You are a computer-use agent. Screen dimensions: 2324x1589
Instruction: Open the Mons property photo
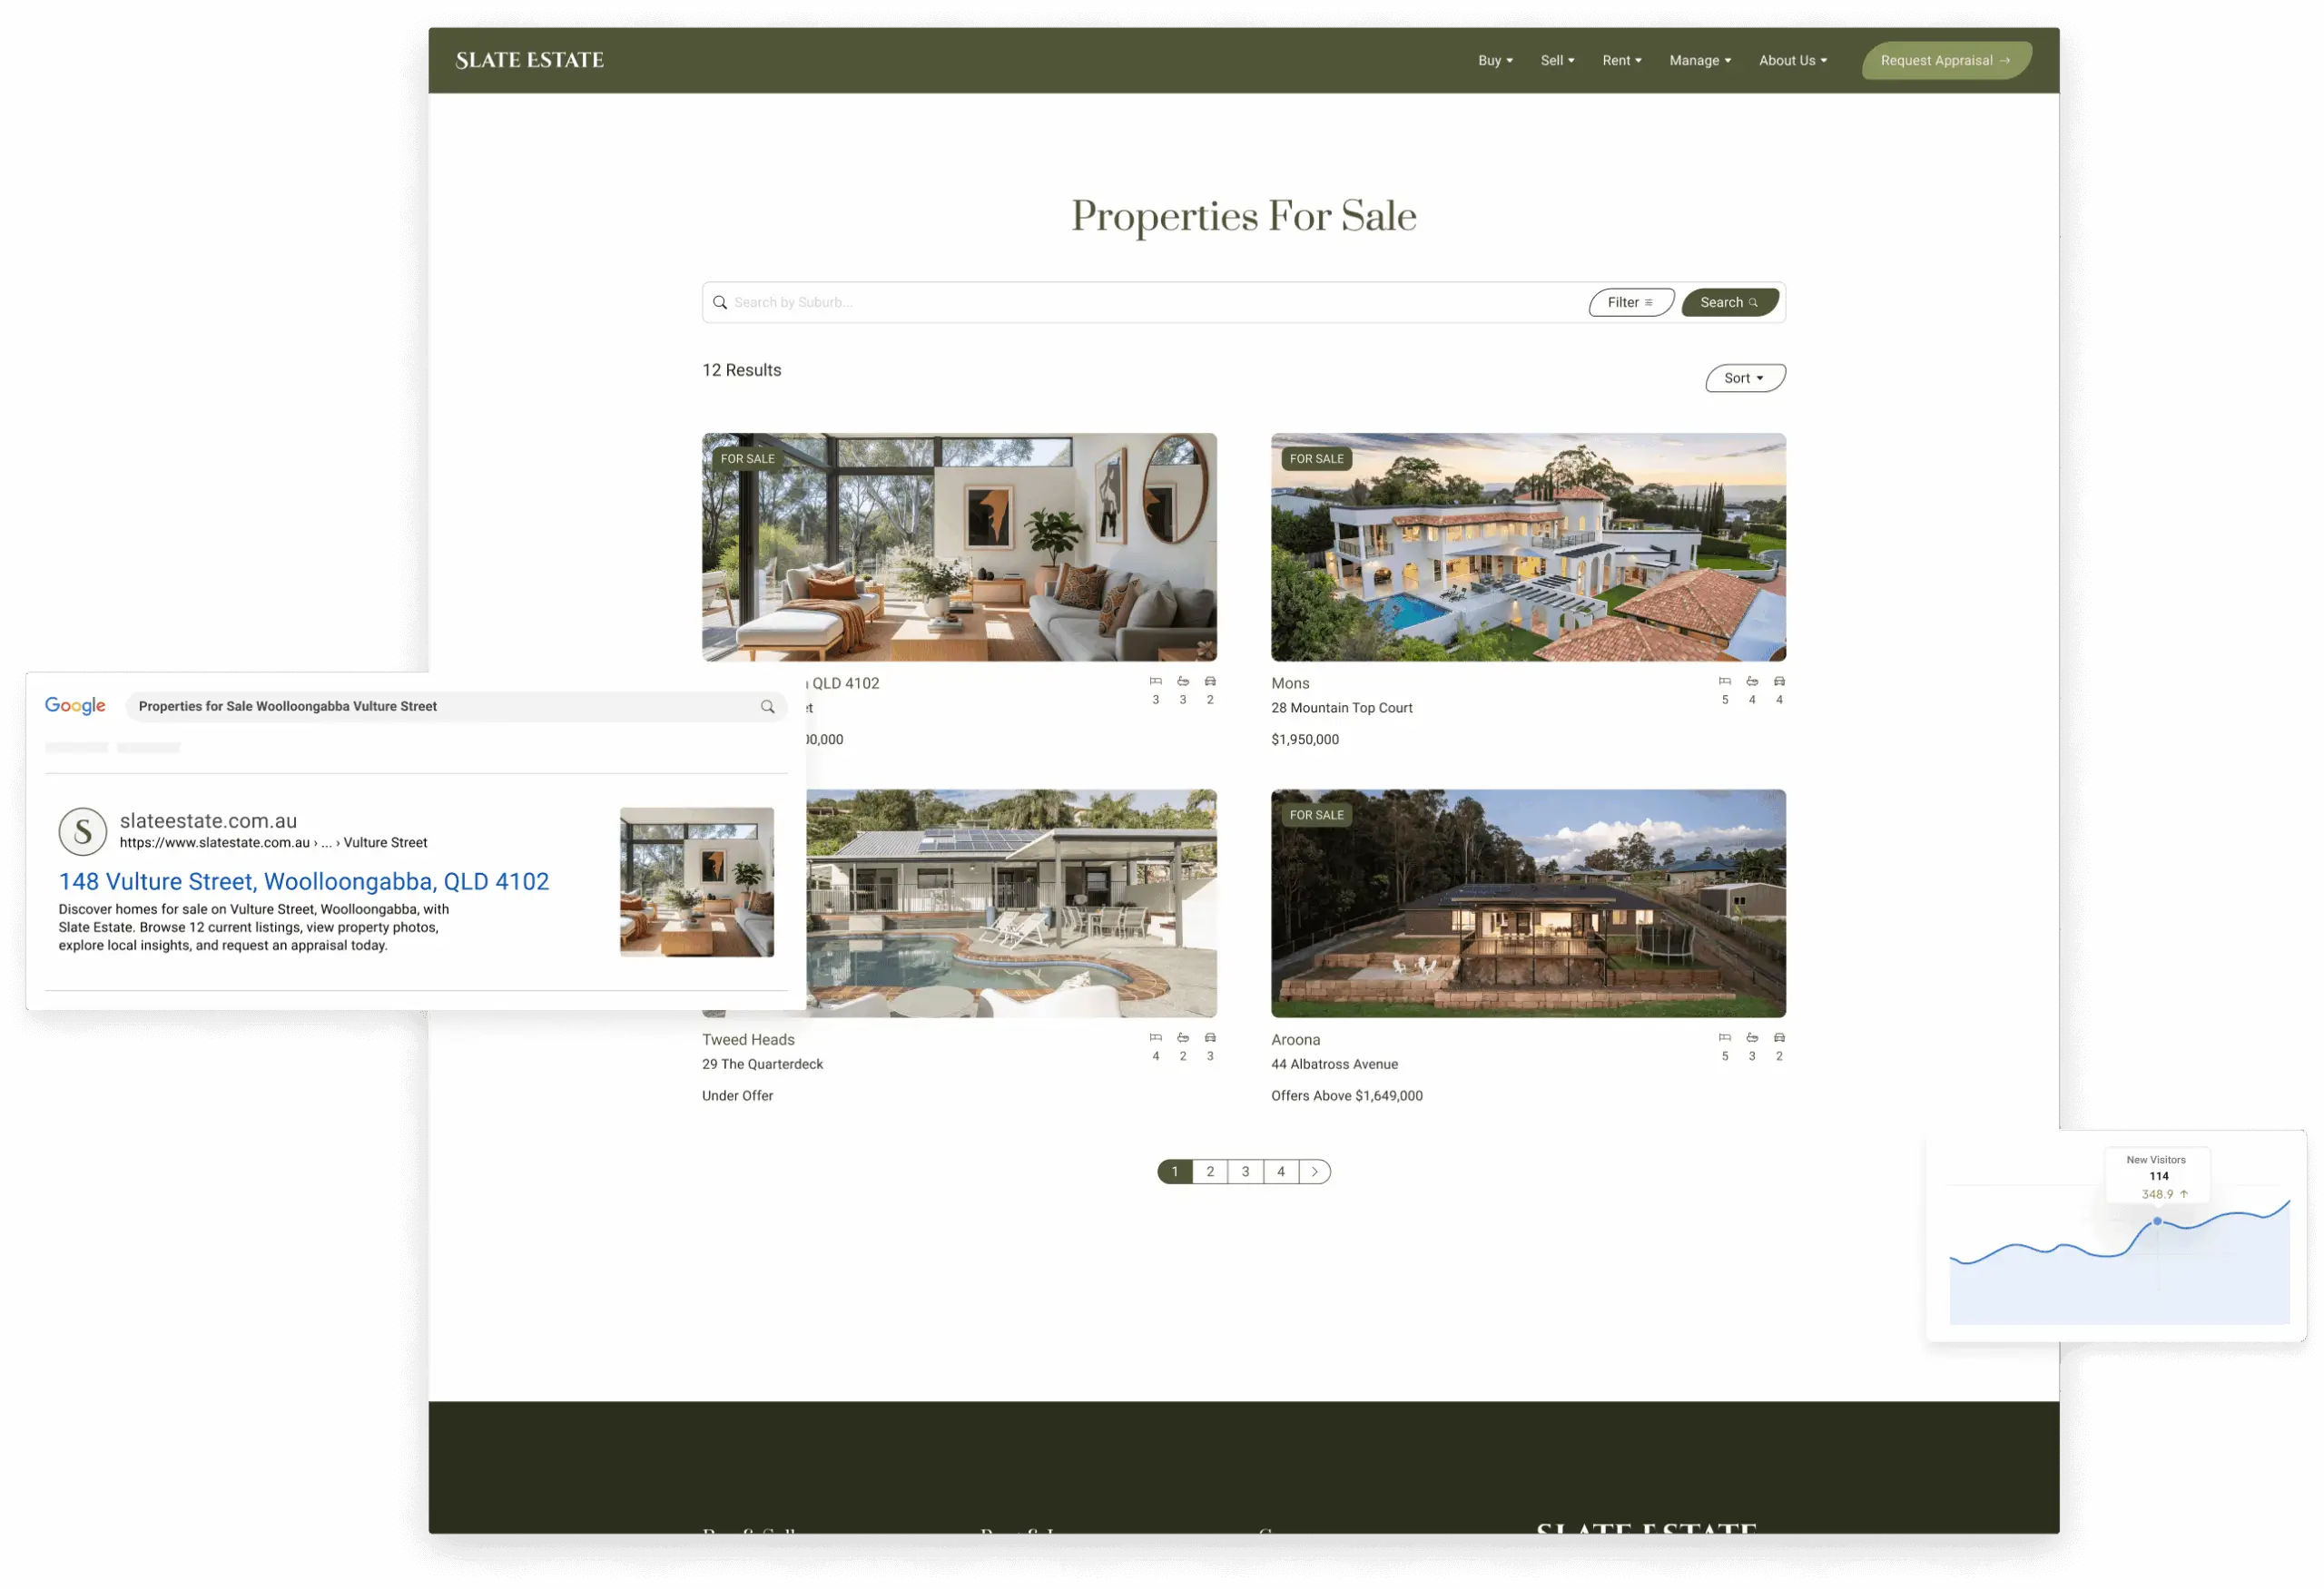pos(1528,546)
